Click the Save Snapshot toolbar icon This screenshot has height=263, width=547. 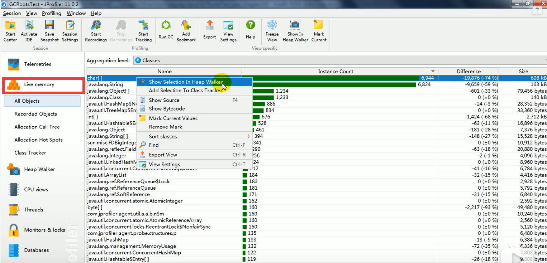click(49, 31)
